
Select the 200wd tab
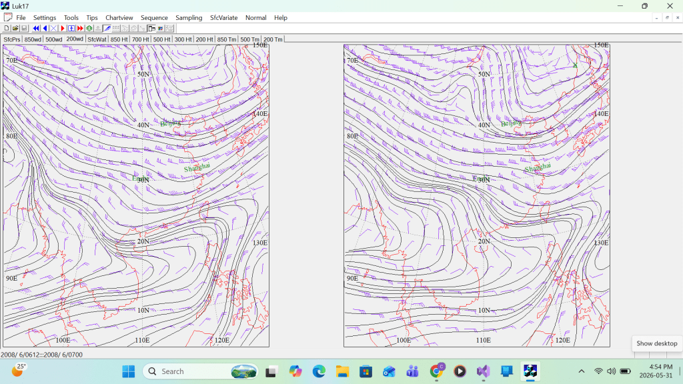tap(75, 39)
